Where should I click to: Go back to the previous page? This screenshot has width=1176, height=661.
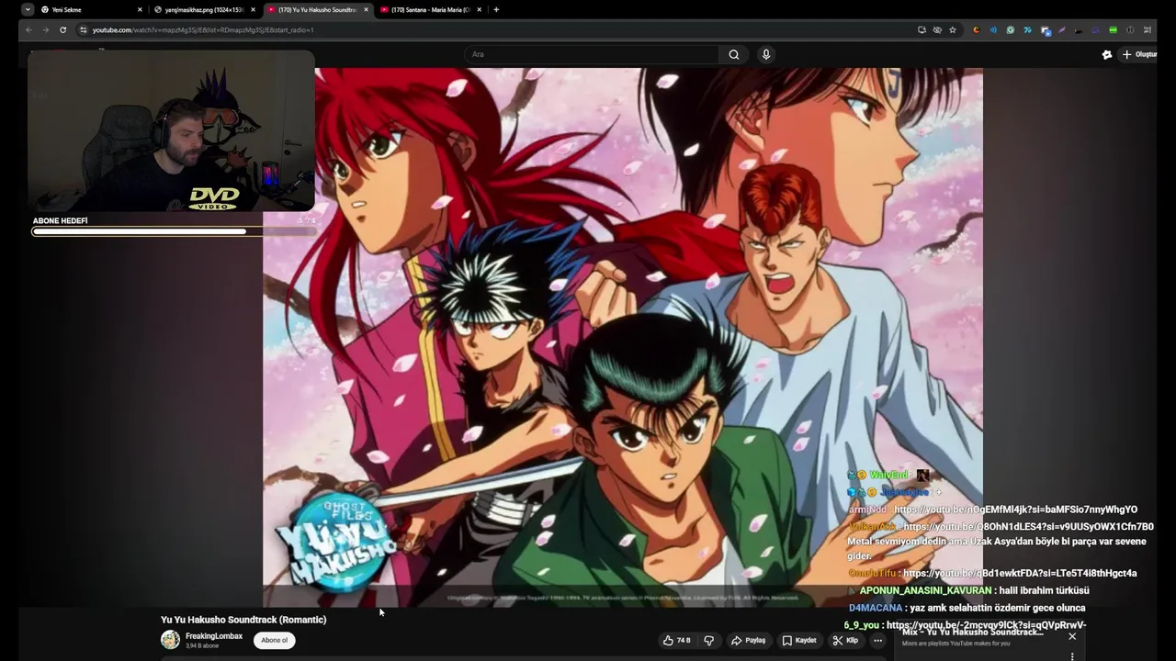click(28, 29)
